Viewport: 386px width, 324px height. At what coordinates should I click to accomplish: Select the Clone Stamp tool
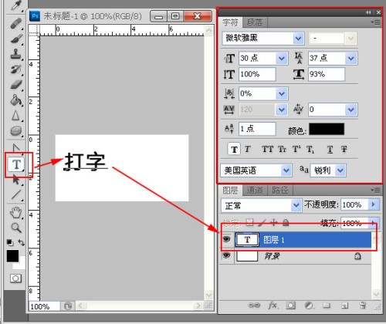pos(16,54)
